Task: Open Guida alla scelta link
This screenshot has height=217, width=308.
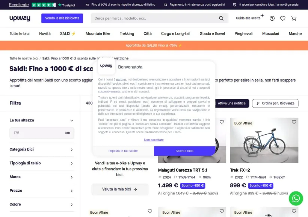Action: pos(248,18)
